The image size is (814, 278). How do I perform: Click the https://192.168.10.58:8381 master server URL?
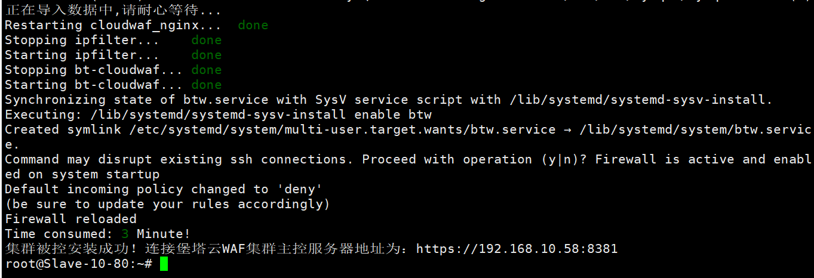point(517,249)
